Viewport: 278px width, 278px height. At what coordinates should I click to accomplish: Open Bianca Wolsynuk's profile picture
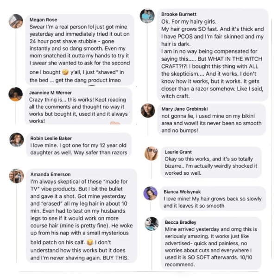point(151,193)
